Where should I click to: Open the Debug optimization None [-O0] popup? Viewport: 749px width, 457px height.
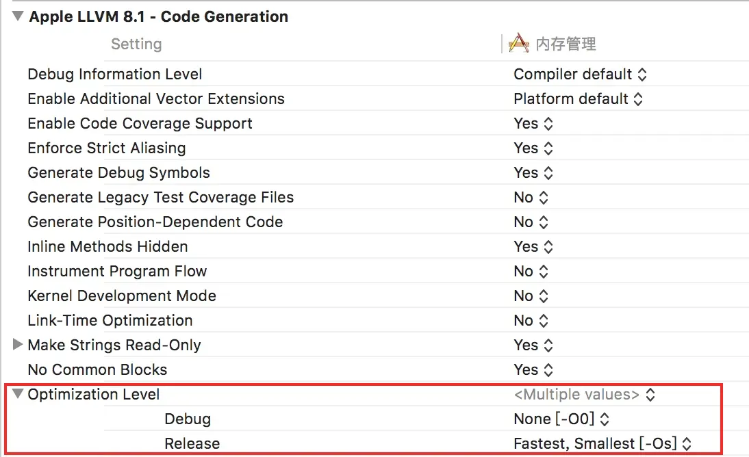[561, 419]
